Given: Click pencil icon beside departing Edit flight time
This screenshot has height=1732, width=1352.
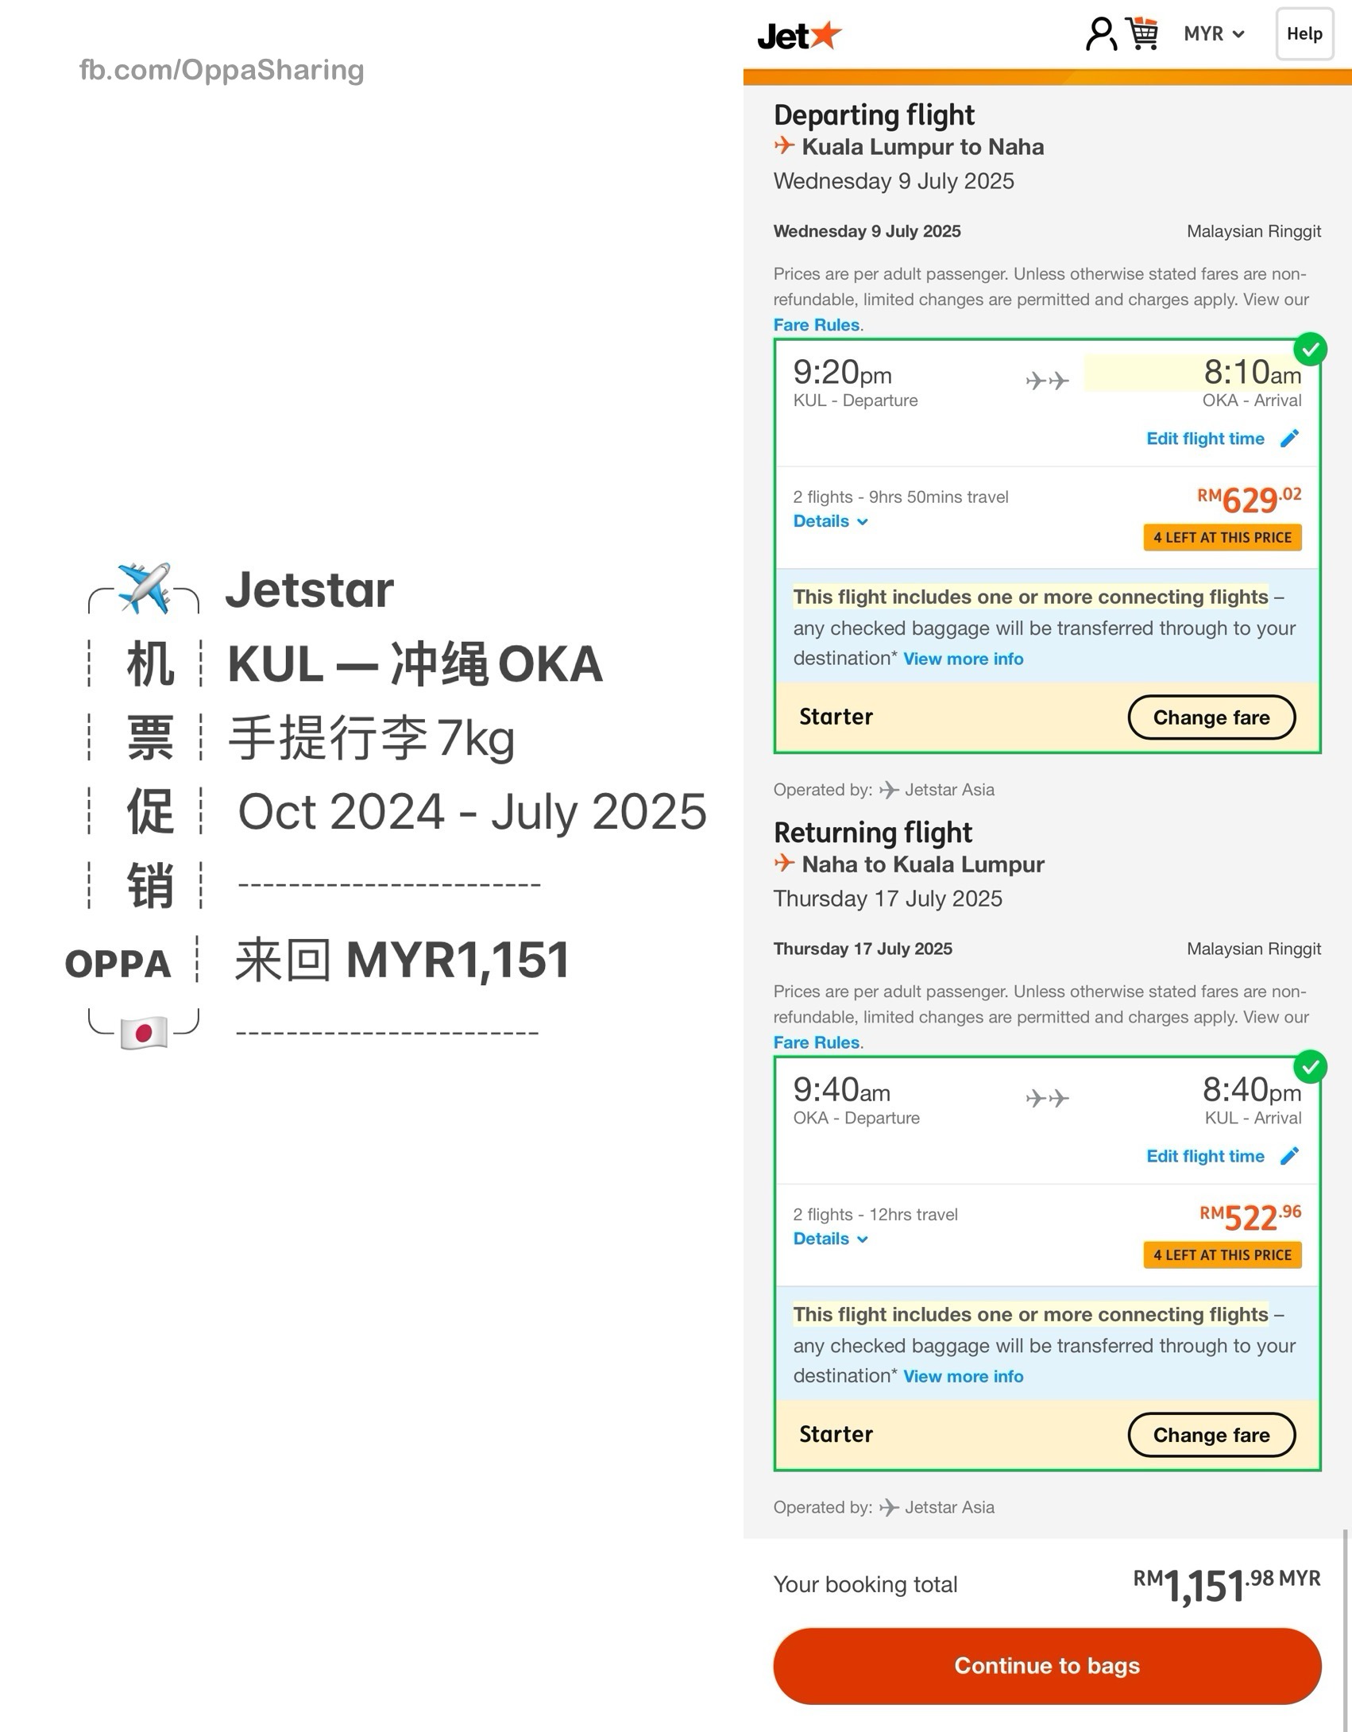Looking at the screenshot, I should click(x=1290, y=439).
